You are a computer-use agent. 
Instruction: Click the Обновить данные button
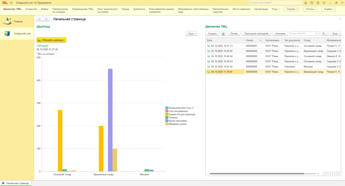(51, 40)
